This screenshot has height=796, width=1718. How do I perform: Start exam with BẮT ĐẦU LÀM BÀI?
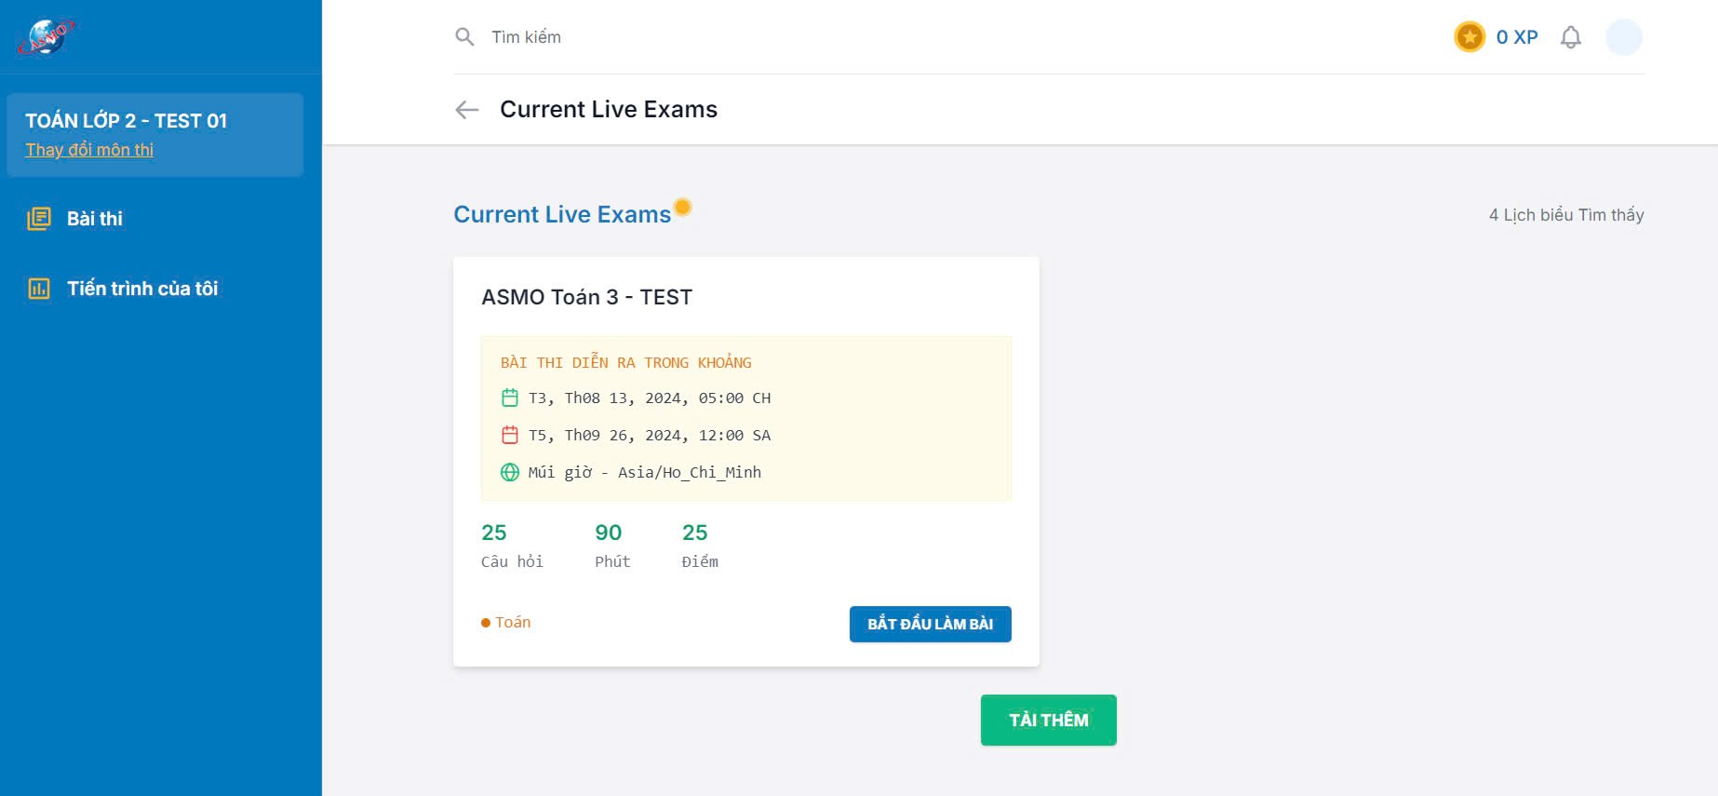[931, 625]
